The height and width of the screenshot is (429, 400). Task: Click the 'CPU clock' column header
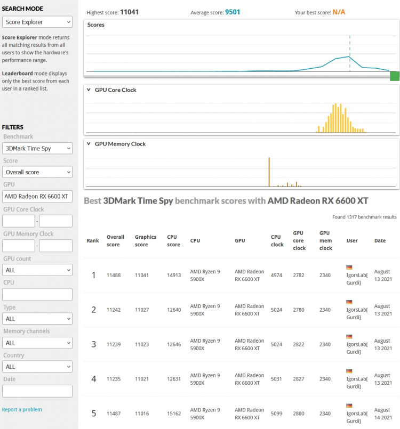point(277,240)
